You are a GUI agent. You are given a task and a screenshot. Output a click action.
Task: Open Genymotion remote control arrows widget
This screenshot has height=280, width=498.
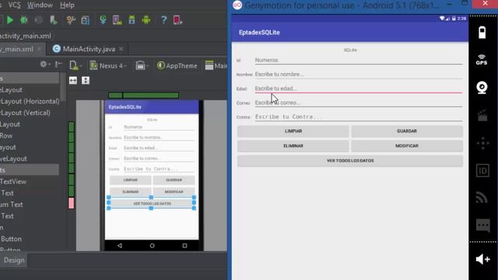click(482, 143)
